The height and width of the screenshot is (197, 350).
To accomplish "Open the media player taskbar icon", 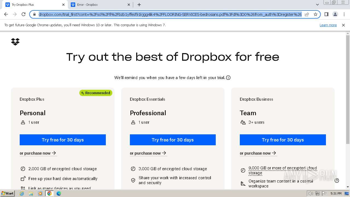I will point(40,193).
